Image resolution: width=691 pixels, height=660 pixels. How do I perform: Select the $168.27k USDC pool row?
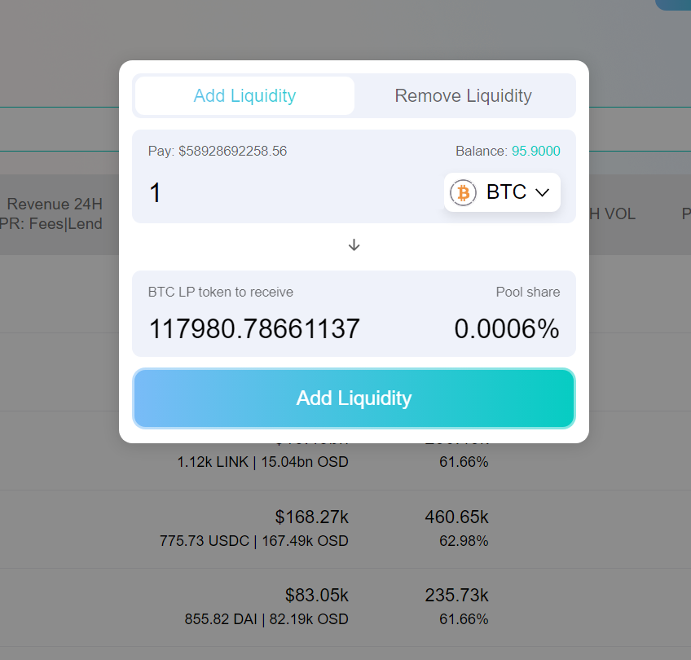[345, 529]
